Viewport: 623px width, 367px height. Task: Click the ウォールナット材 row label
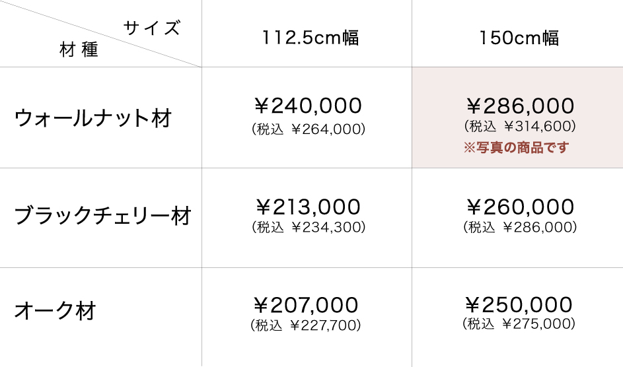pyautogui.click(x=93, y=119)
